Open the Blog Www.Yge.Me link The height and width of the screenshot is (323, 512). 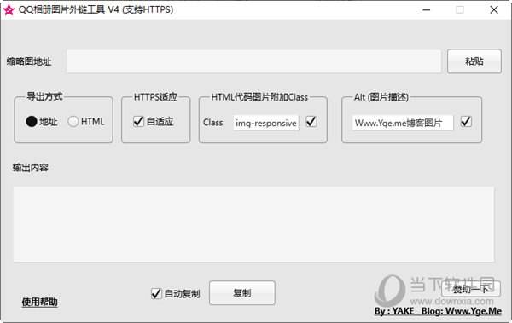462,311
